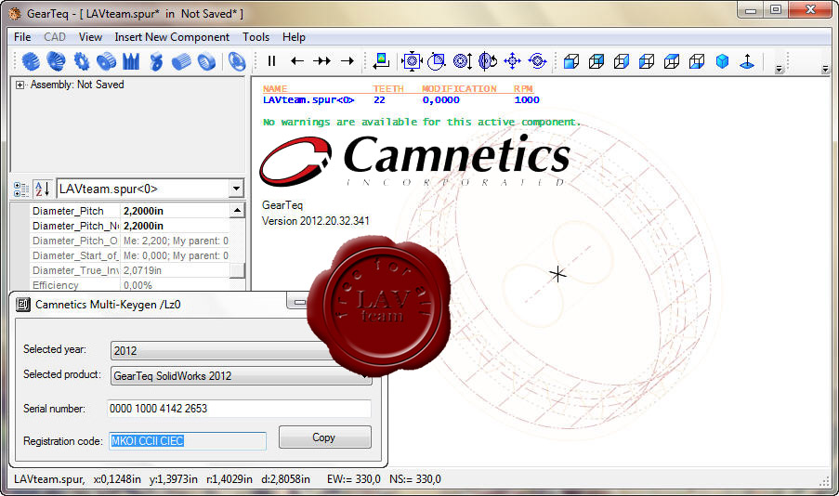Insert a new bevel gear component
The height and width of the screenshot is (496, 839).
[56, 61]
